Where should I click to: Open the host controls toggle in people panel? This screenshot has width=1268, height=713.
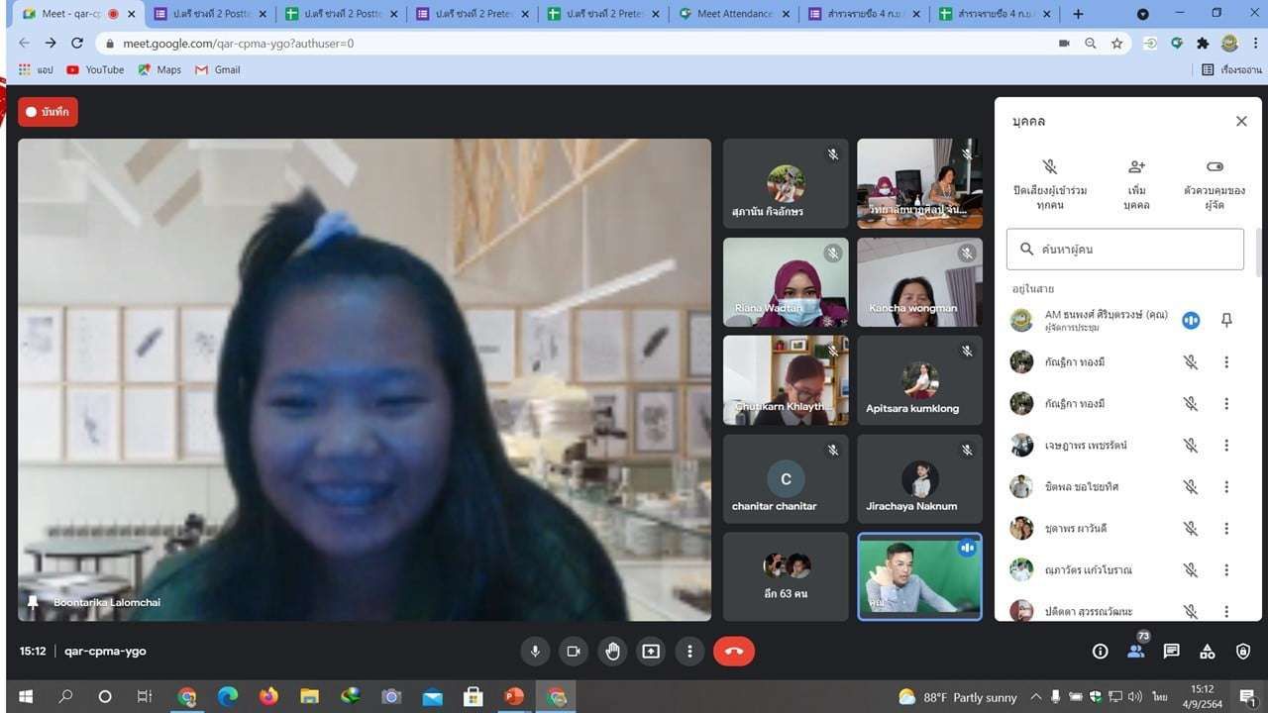point(1215,167)
